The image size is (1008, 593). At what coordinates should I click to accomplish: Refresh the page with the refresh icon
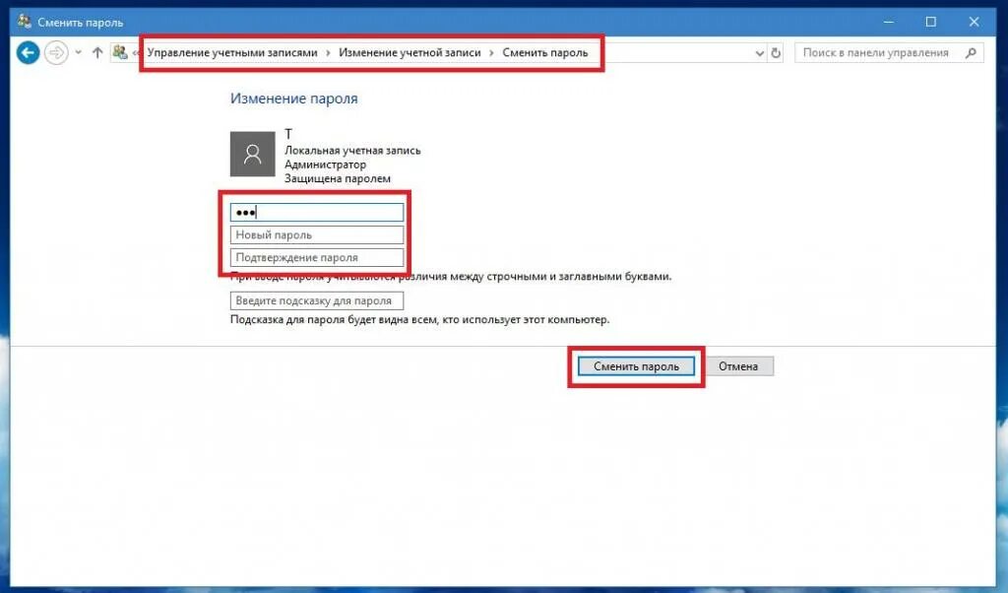pyautogui.click(x=776, y=53)
